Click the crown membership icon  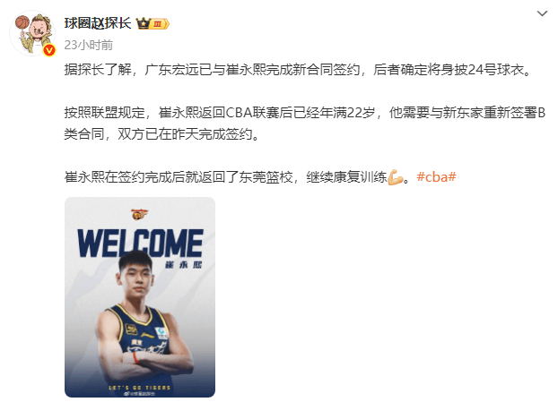pos(144,23)
